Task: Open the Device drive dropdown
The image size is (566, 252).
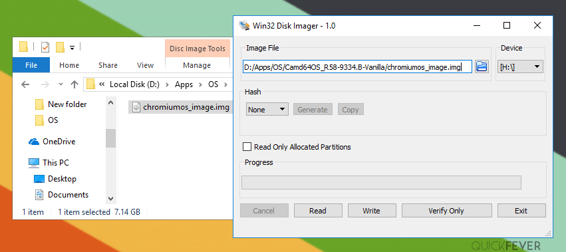Action: tap(520, 66)
